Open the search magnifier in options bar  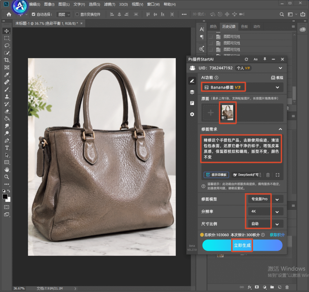click(x=282, y=14)
